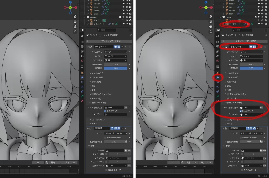Select ラインアート object in right outliner
Screen dimensions: 269x178
coord(235,24)
